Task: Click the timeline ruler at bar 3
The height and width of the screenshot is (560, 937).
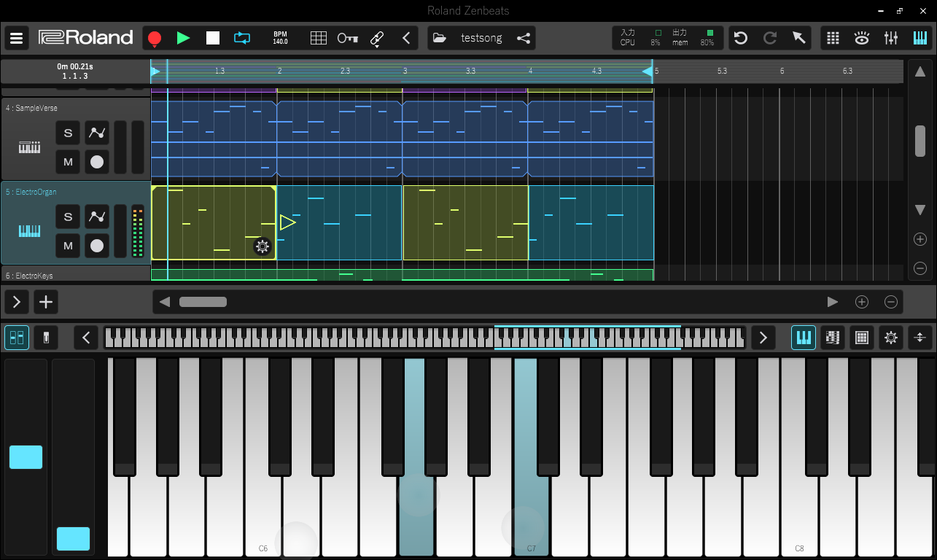Action: click(x=405, y=71)
